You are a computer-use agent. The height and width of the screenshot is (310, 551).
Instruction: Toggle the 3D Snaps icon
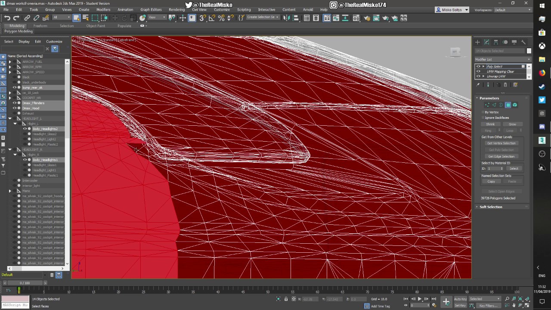tap(202, 18)
